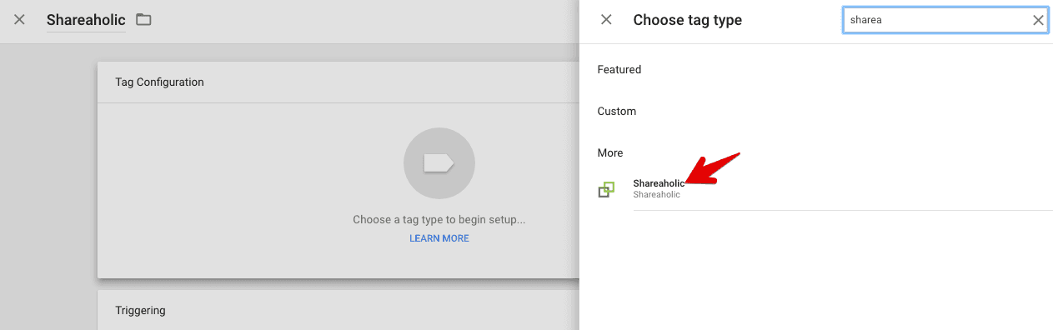Open the LEARN MORE link

coord(439,238)
